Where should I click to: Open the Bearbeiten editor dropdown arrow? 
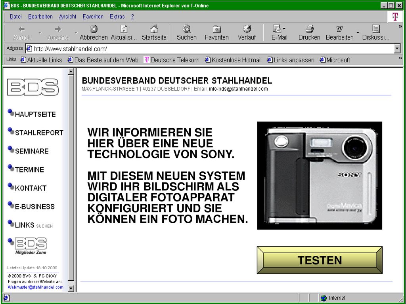point(358,32)
